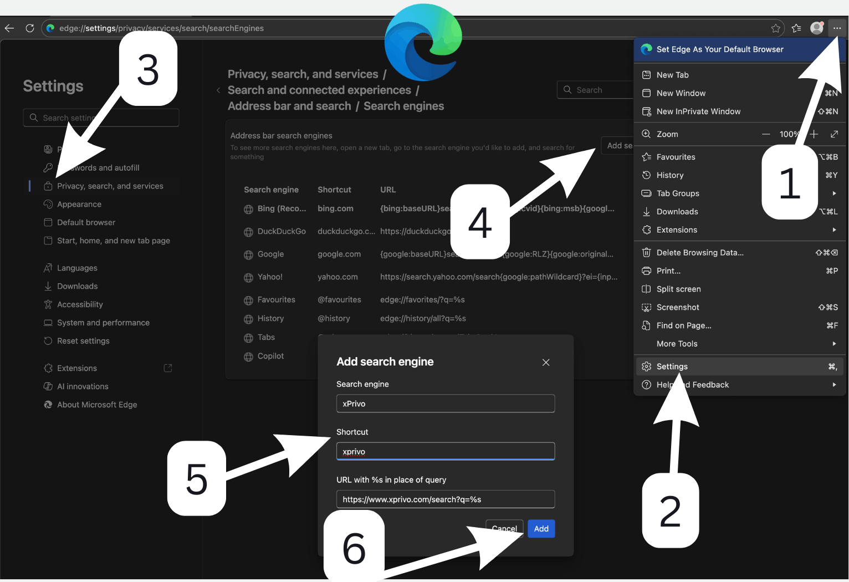Choose New InPrivate Window menu item
The width and height of the screenshot is (849, 582).
coord(740,111)
